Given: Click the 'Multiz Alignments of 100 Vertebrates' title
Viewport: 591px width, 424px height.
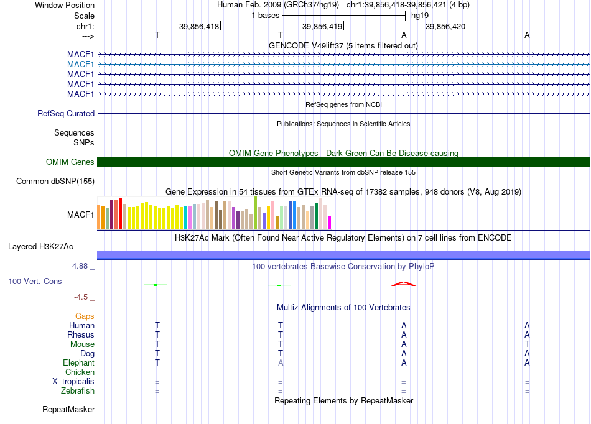Looking at the screenshot, I should pyautogui.click(x=343, y=308).
